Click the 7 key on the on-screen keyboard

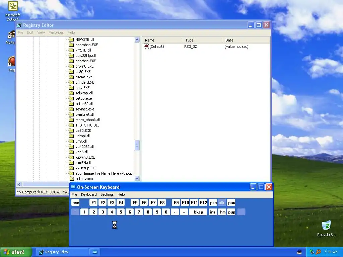click(139, 212)
